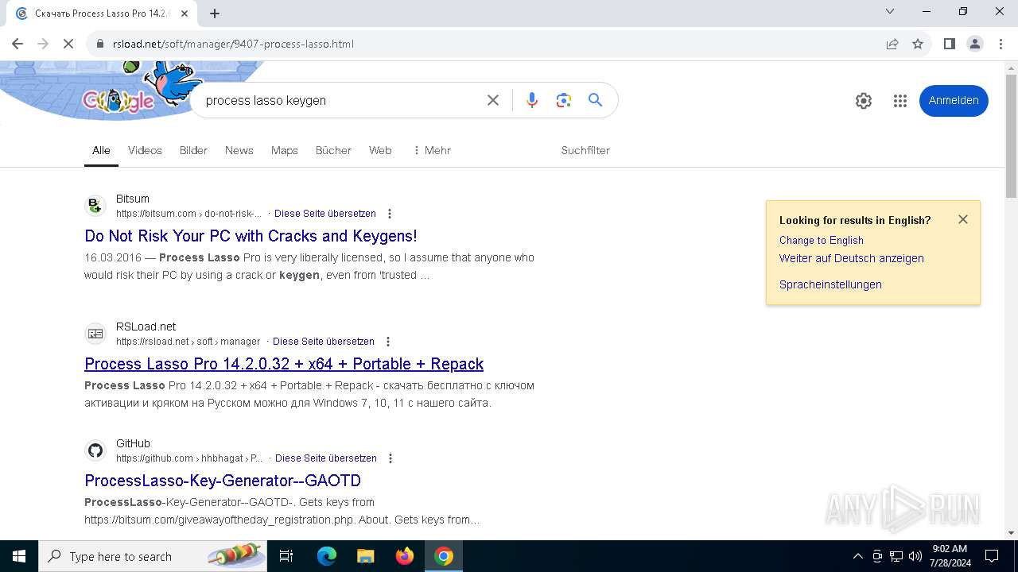Stop page loading with X button
The image size is (1018, 572).
68,44
